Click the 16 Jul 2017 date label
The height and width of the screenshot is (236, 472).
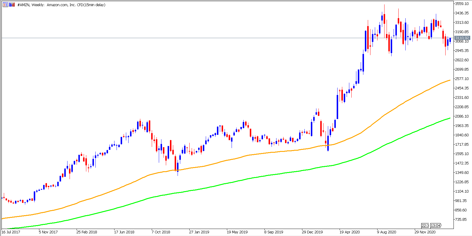click(x=11, y=232)
